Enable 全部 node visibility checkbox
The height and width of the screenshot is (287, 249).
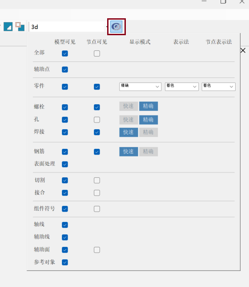pyautogui.click(x=97, y=53)
